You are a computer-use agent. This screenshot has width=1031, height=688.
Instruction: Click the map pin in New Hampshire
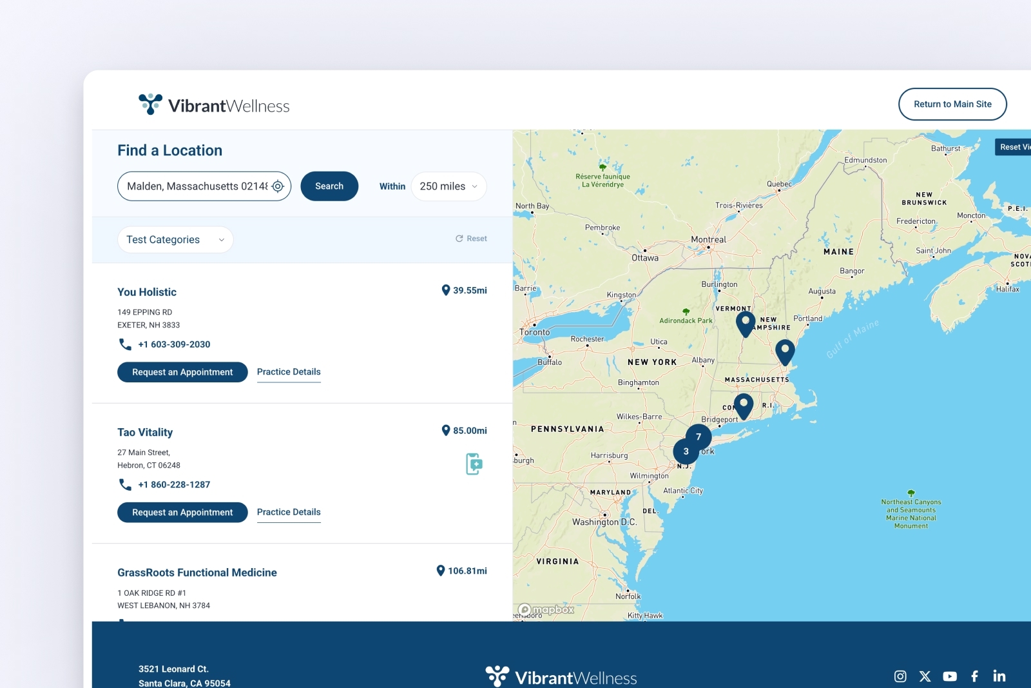tap(746, 322)
